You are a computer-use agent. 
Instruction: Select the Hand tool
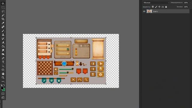tap(3, 74)
